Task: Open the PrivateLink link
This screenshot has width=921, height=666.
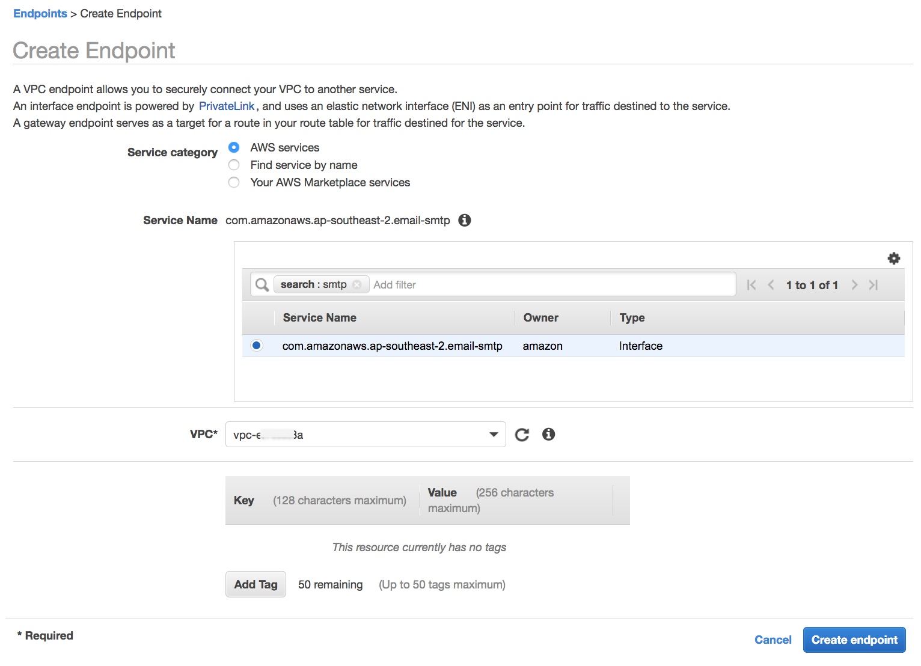Action: pos(227,106)
